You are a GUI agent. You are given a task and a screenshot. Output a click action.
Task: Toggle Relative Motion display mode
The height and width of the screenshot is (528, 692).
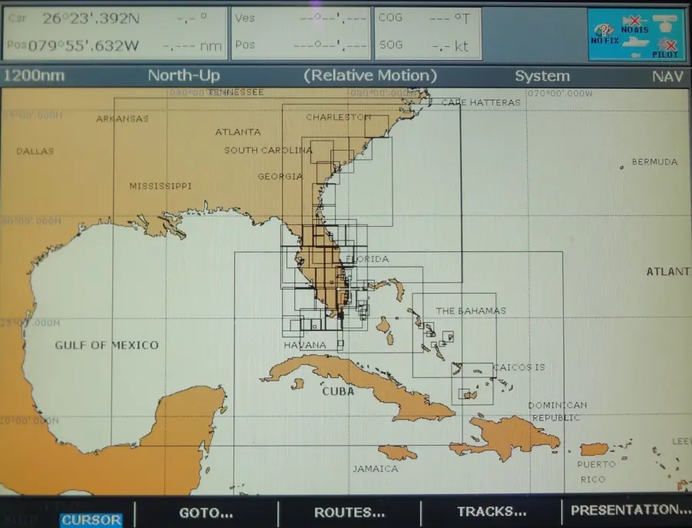(x=371, y=76)
